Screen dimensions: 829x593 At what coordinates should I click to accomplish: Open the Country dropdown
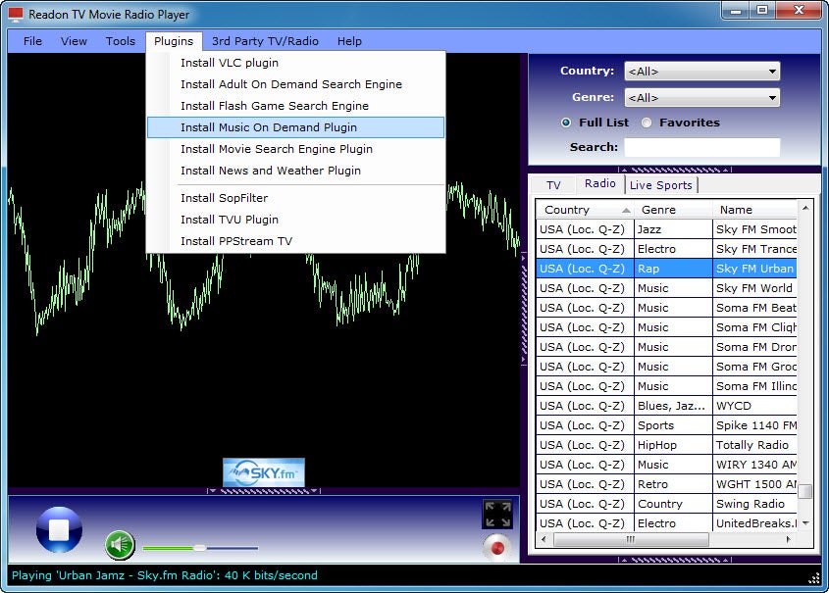(x=701, y=71)
